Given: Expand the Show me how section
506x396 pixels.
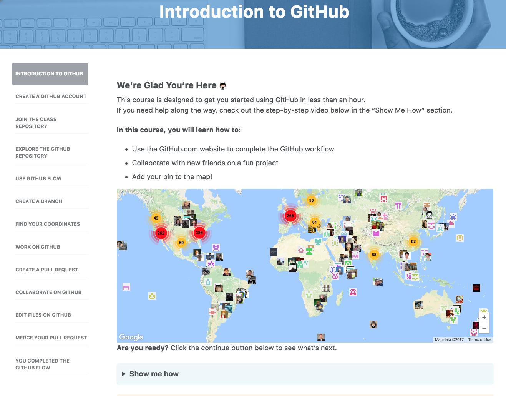Looking at the screenshot, I should (305, 374).
